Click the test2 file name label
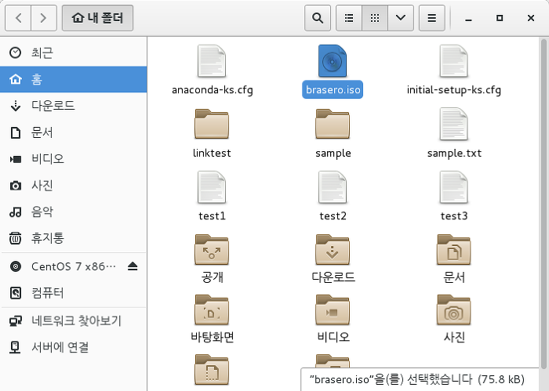549x391 pixels. click(x=333, y=215)
